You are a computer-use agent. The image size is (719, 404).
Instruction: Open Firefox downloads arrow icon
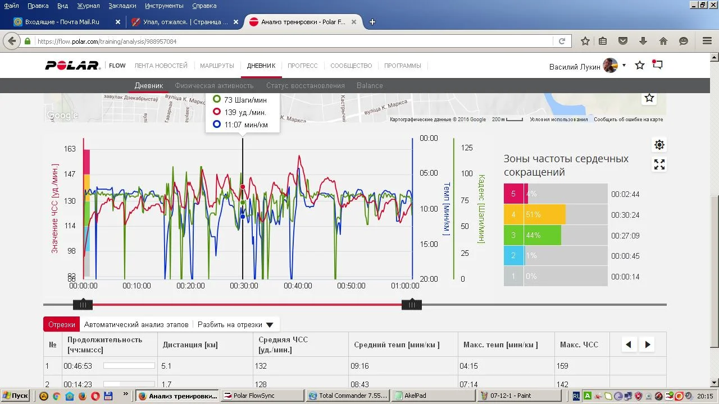(643, 41)
